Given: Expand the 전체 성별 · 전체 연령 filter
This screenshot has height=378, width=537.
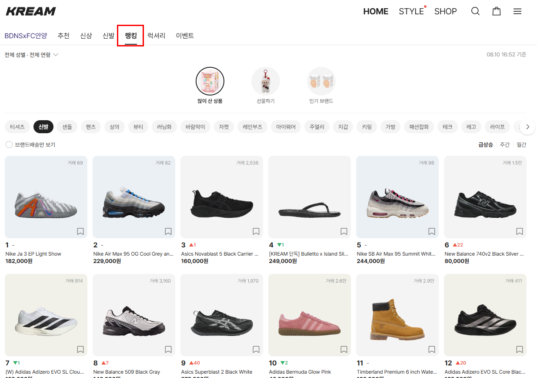Looking at the screenshot, I should pos(31,55).
